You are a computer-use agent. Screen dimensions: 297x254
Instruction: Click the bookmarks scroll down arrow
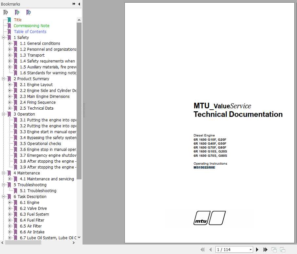coord(79,237)
